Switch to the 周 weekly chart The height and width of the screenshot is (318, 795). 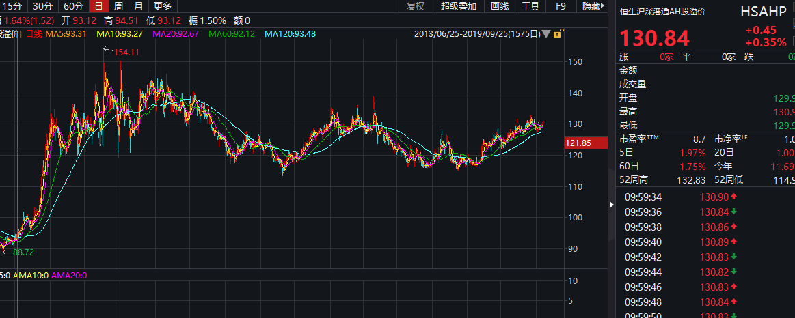tap(119, 6)
